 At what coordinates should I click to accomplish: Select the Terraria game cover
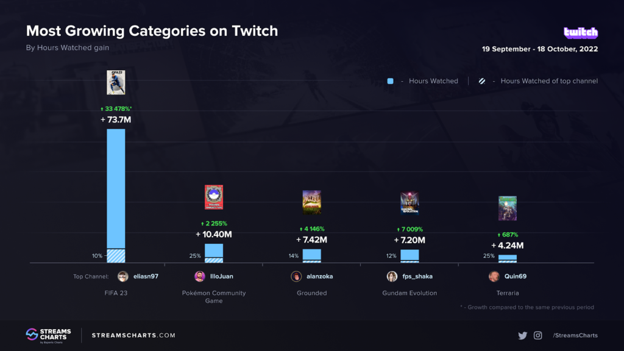tap(508, 208)
